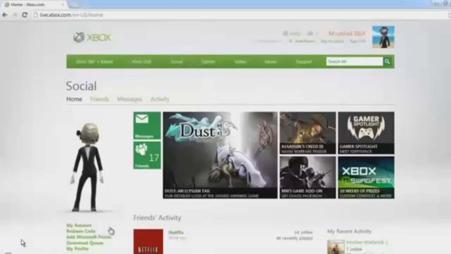Click the Netflix title in Friends' Activity

pos(176,232)
